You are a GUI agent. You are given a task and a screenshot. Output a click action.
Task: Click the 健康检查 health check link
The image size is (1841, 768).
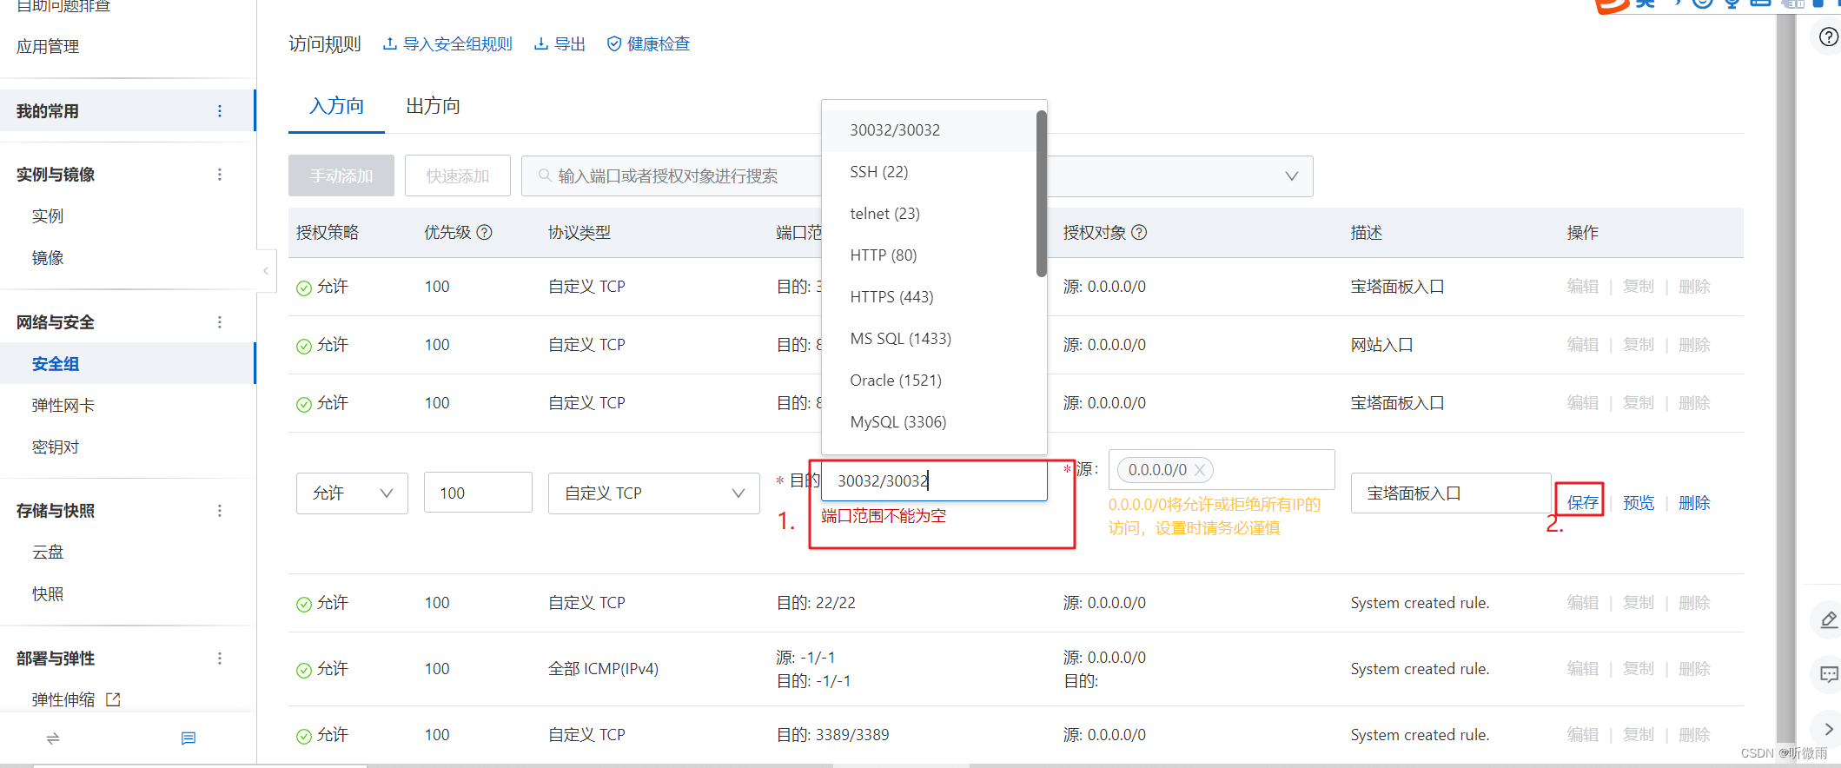[648, 44]
